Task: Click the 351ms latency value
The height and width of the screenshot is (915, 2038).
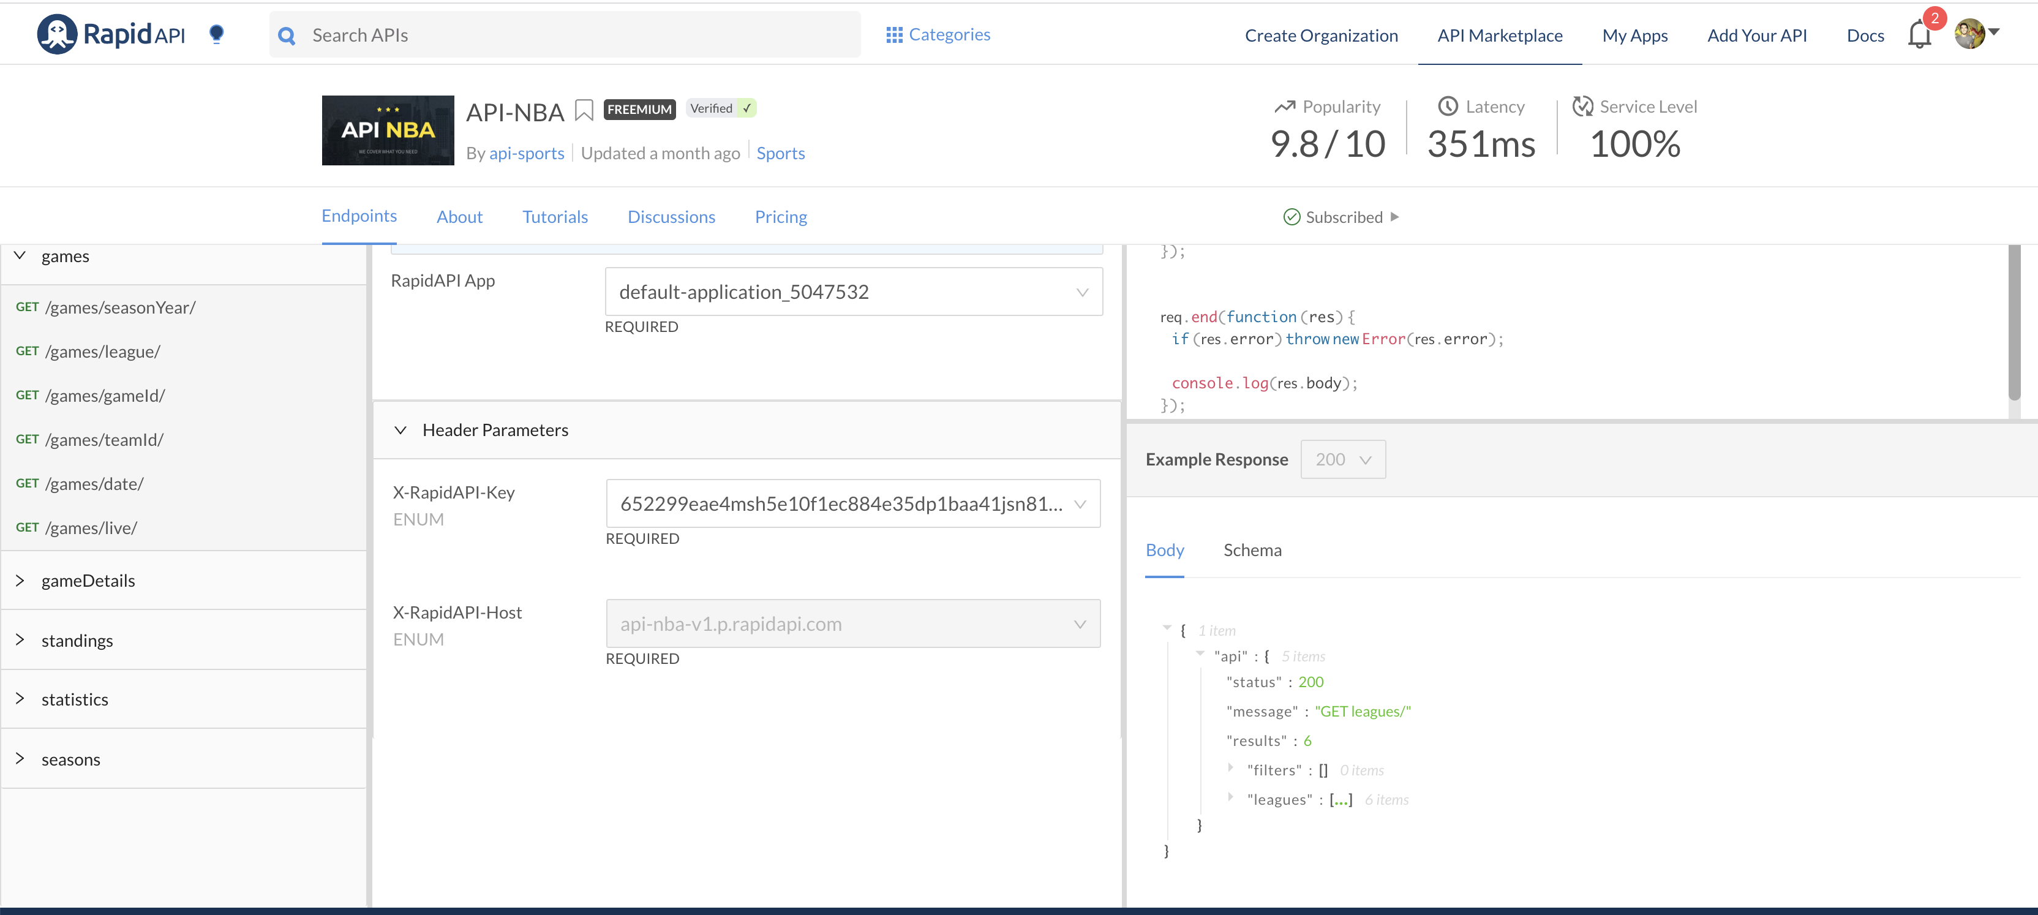Action: [x=1481, y=144]
